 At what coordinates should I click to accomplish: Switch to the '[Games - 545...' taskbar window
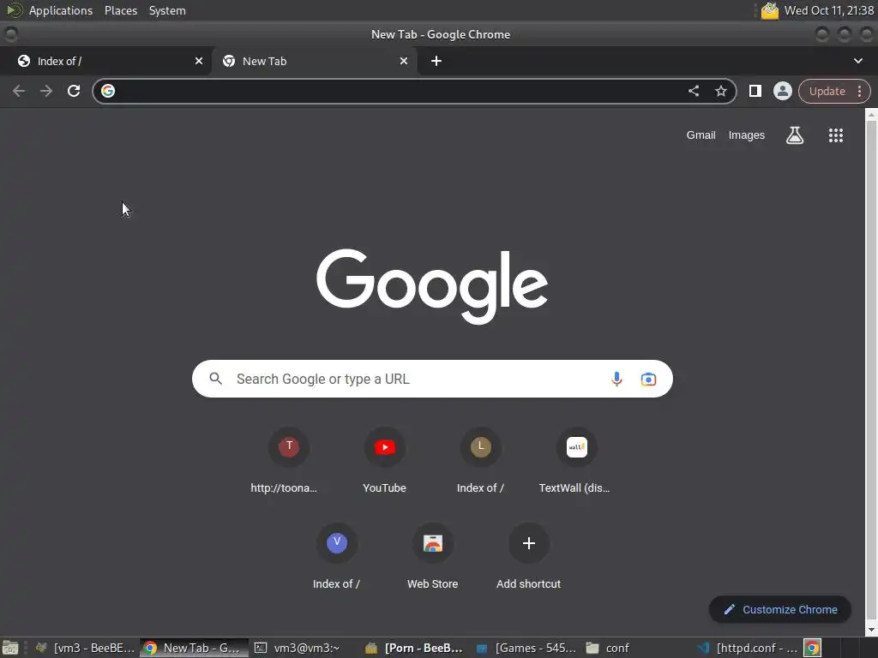[526, 648]
